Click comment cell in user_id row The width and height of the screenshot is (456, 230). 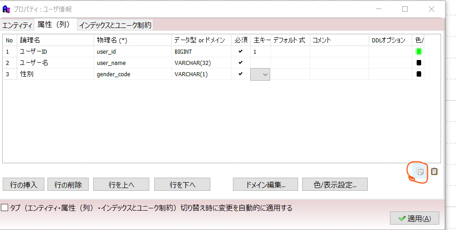coord(340,51)
